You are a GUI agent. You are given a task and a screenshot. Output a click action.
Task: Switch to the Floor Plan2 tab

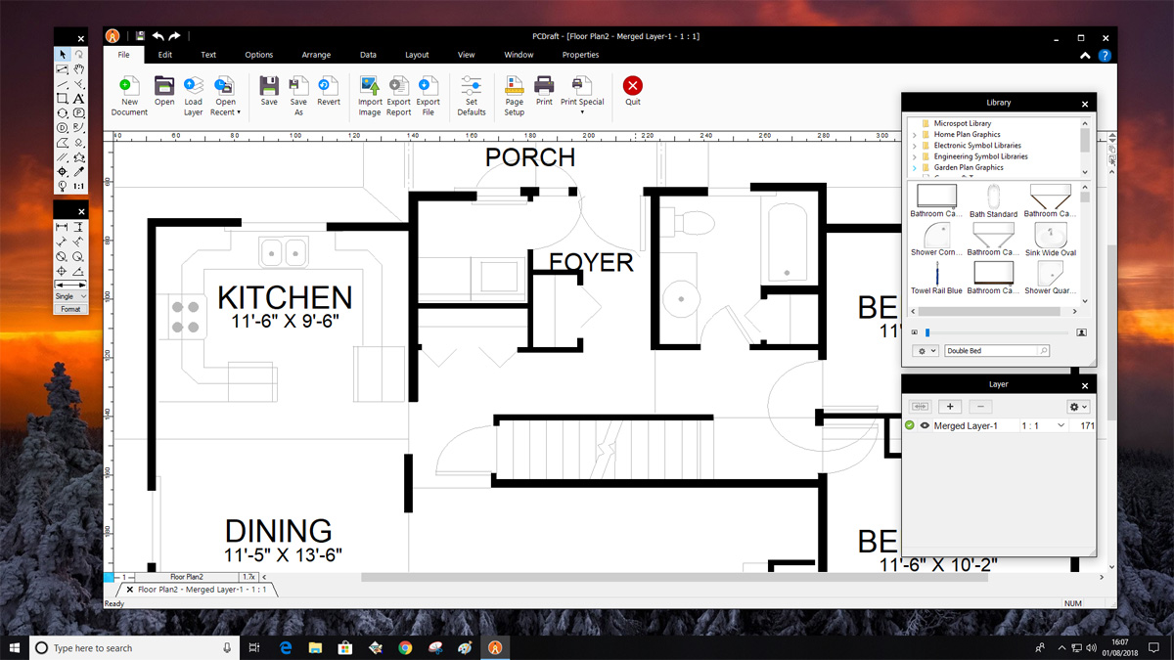186,576
